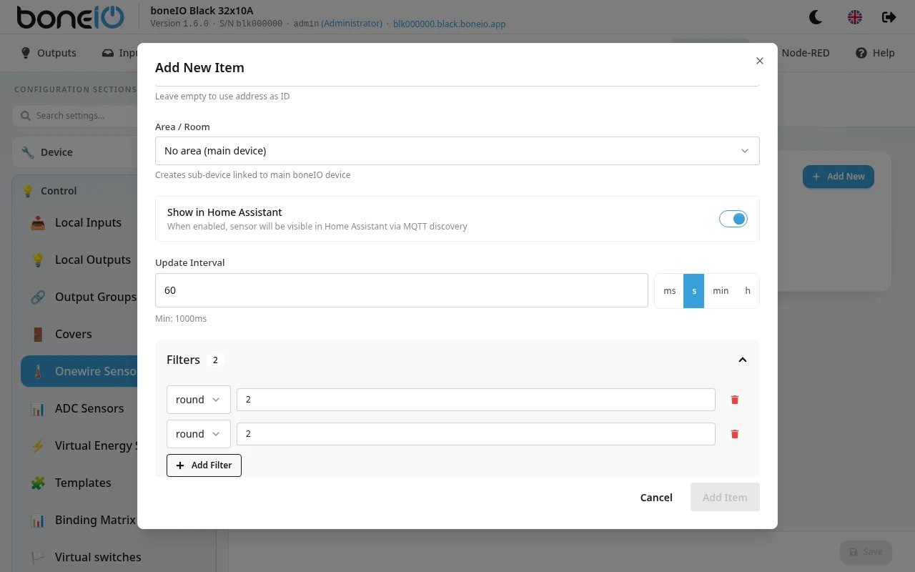Click the Virtual switches flag icon
Screen dimensions: 915x572
coord(38,557)
